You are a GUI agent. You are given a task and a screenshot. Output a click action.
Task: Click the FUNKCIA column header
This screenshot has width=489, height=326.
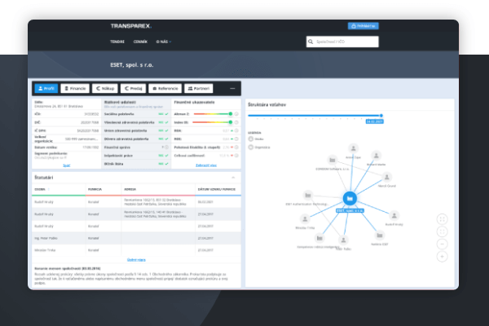pyautogui.click(x=95, y=189)
